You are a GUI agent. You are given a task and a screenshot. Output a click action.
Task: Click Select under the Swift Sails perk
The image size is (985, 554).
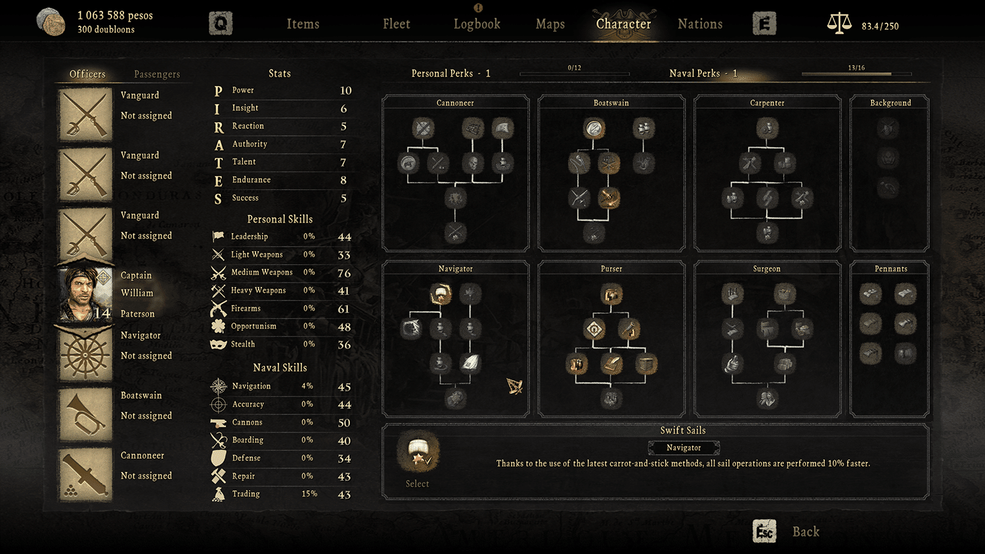(x=417, y=484)
